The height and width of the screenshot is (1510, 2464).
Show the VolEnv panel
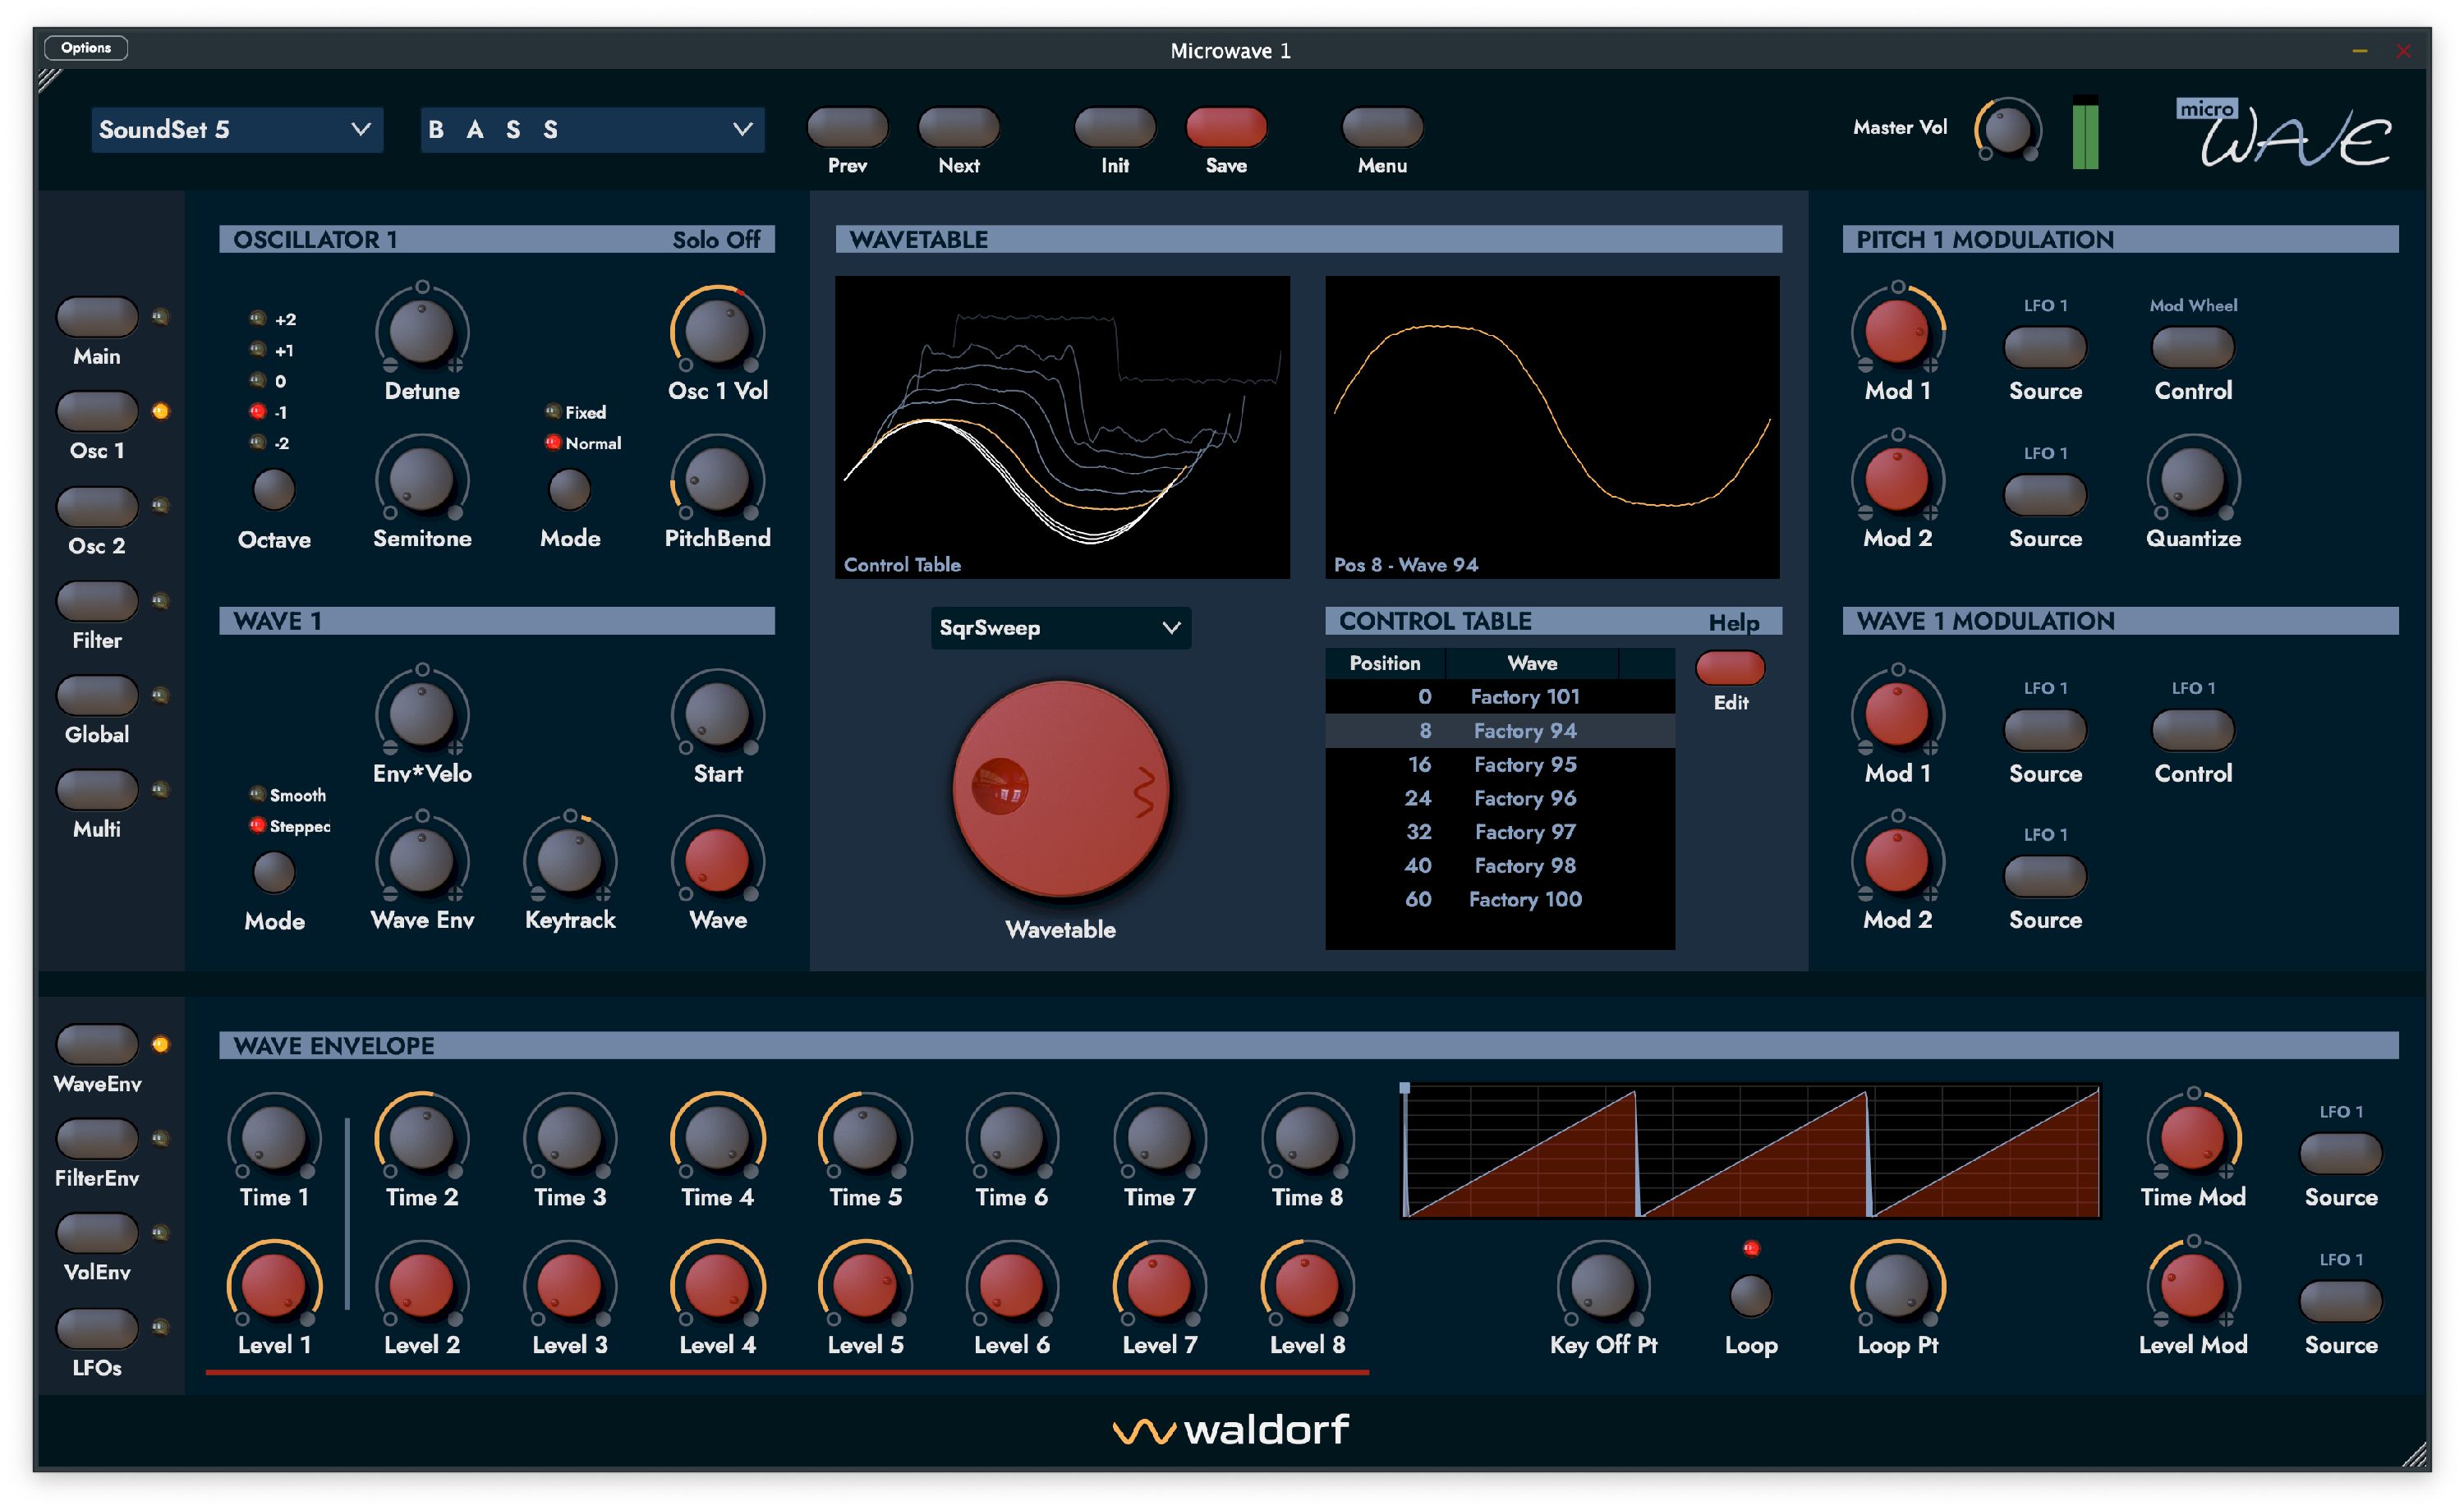pos(97,1233)
